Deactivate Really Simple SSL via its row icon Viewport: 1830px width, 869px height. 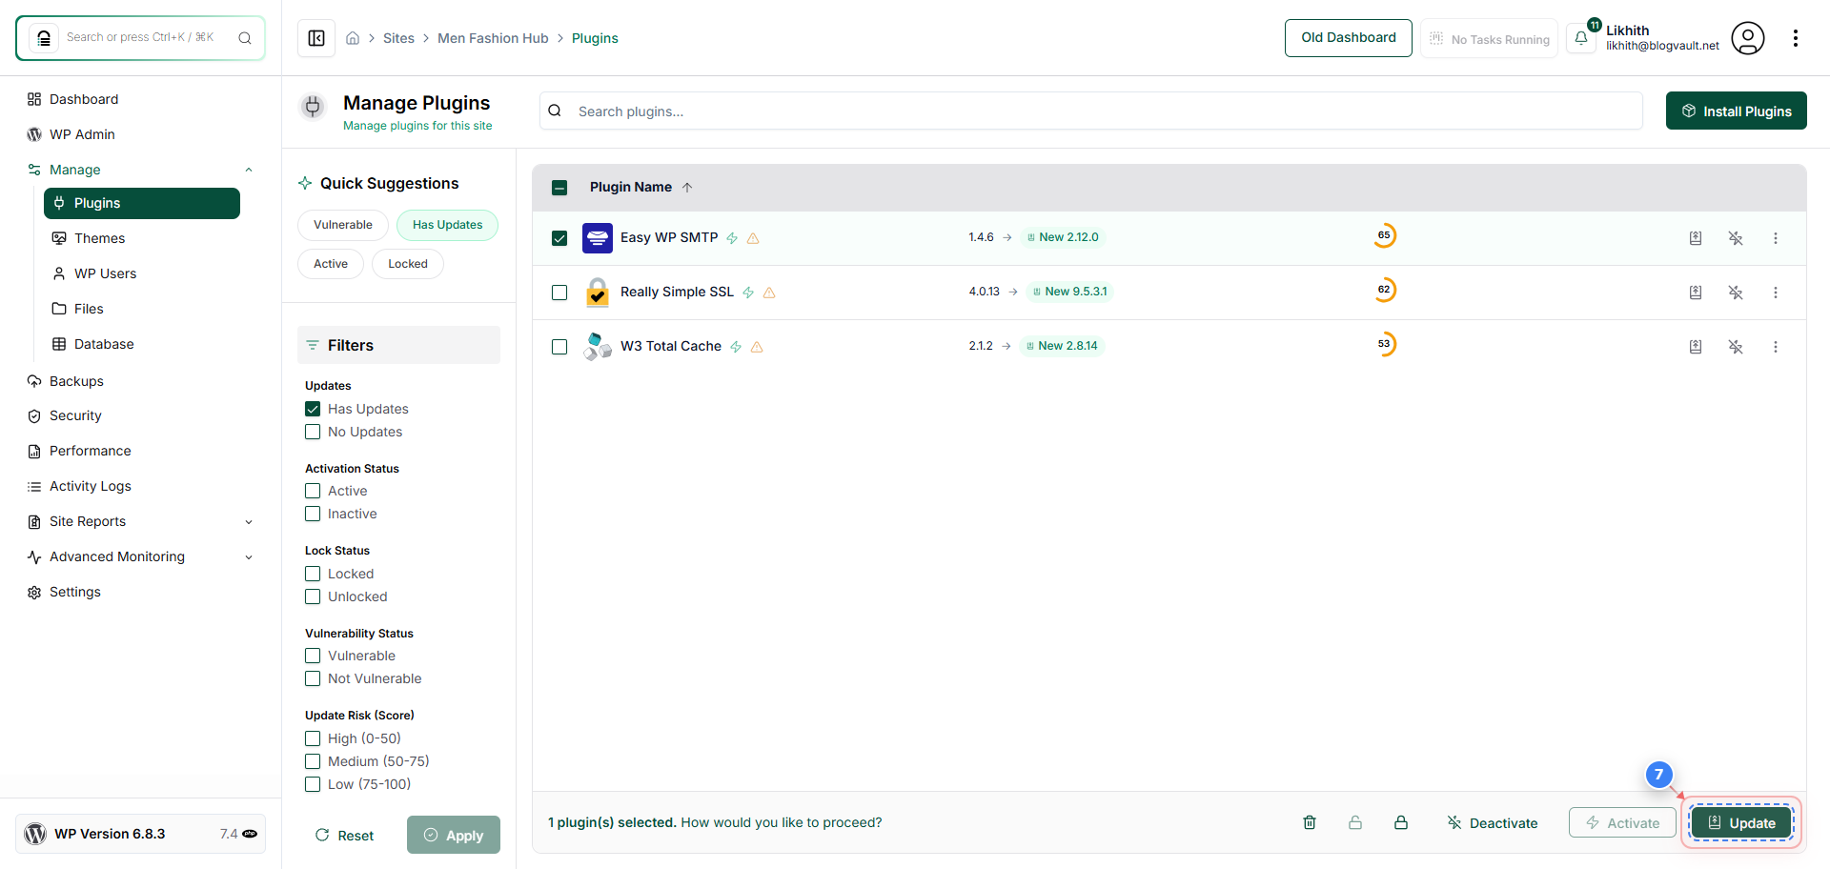1737,293
